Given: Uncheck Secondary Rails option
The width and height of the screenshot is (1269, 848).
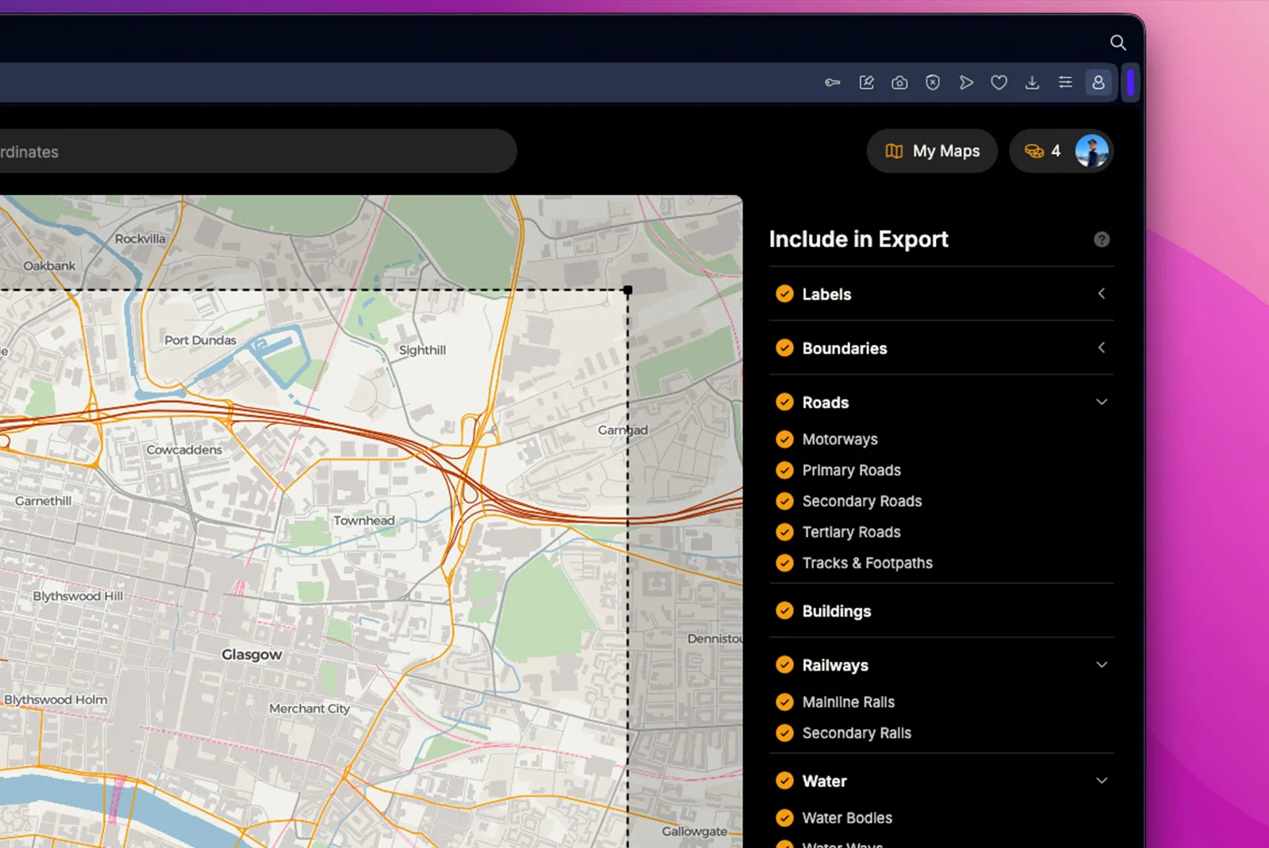Looking at the screenshot, I should coord(784,733).
